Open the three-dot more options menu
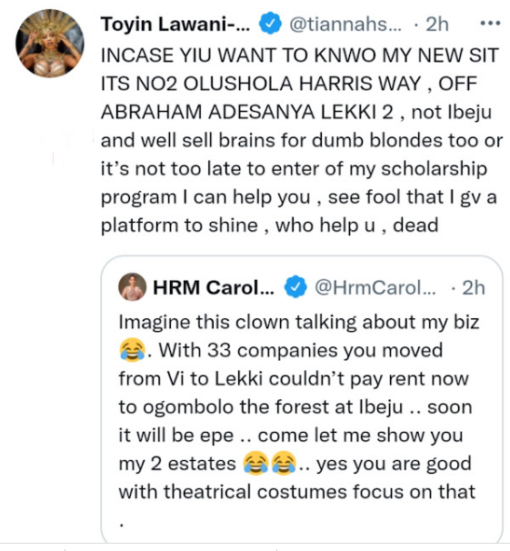510x551 pixels. [490, 24]
